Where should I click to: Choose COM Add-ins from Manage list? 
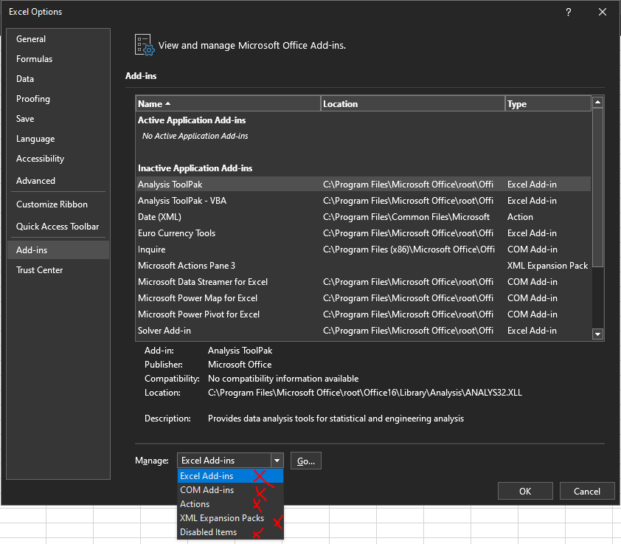(x=230, y=490)
